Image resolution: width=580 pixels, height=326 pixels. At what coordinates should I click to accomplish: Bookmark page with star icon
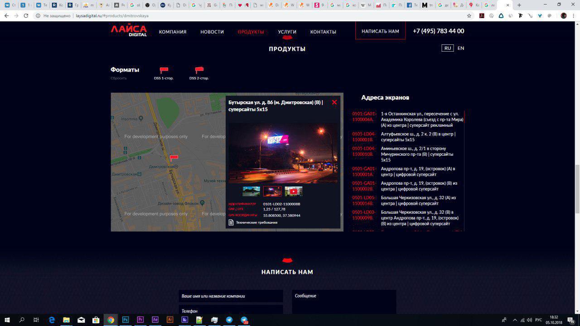coord(469,15)
